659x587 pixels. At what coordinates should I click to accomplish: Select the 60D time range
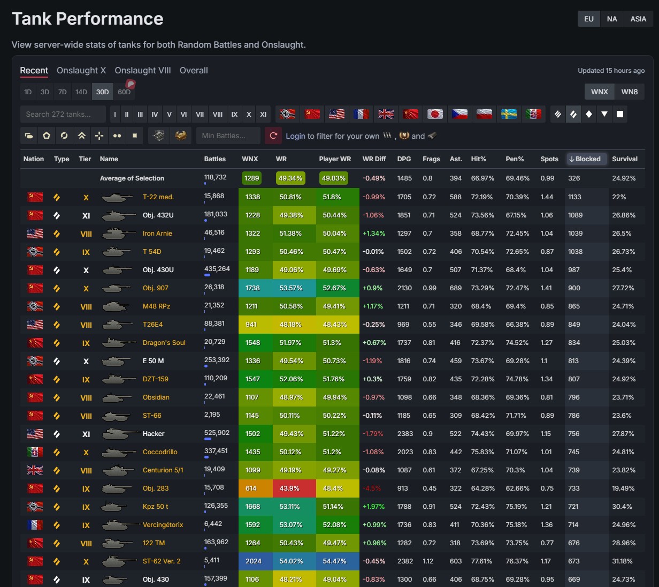pyautogui.click(x=124, y=92)
